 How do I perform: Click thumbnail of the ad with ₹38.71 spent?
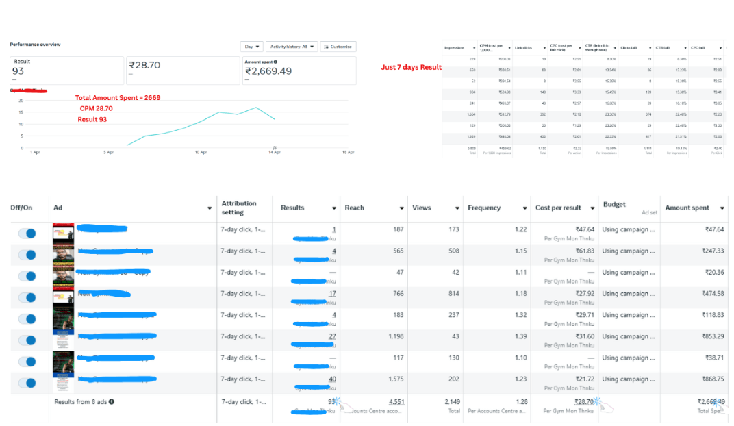[63, 362]
